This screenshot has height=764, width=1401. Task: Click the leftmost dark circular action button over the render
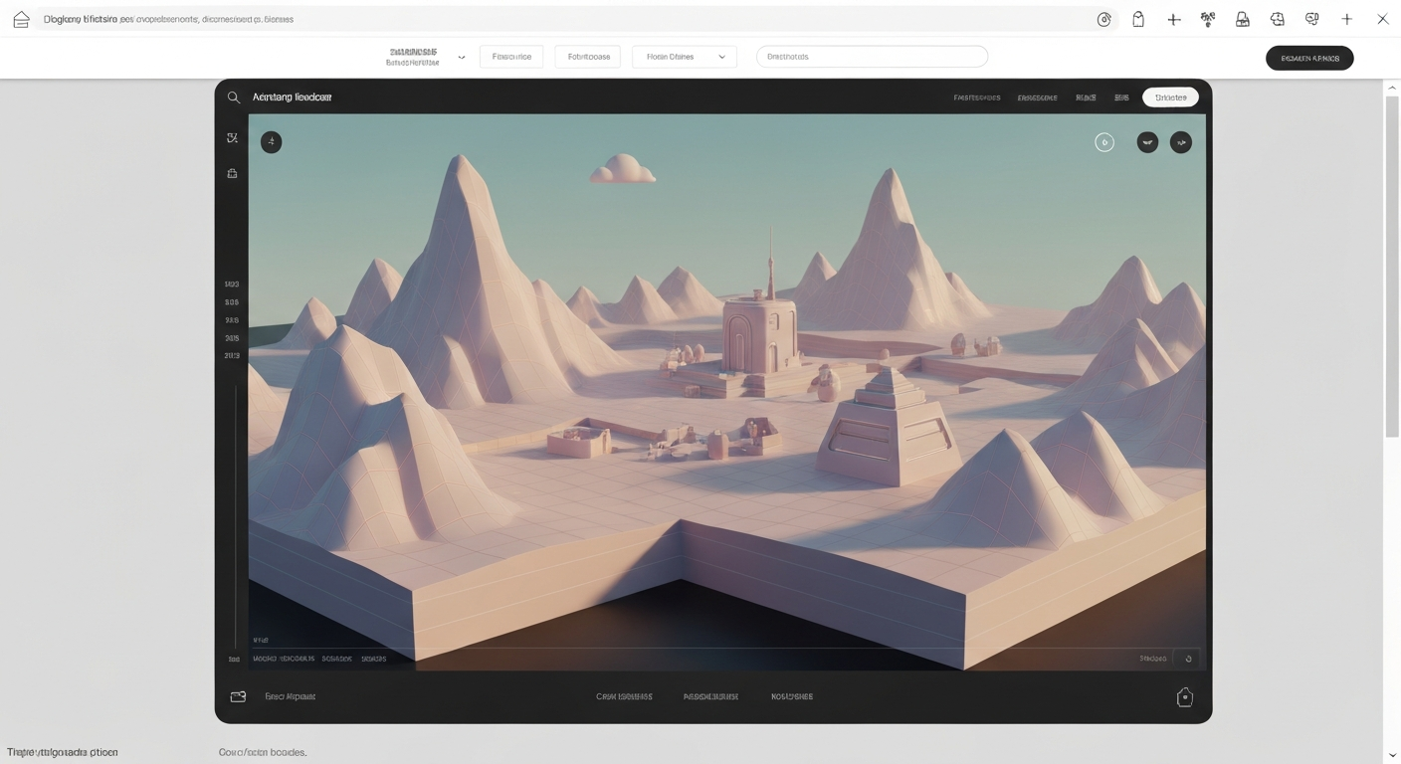pyautogui.click(x=1147, y=142)
